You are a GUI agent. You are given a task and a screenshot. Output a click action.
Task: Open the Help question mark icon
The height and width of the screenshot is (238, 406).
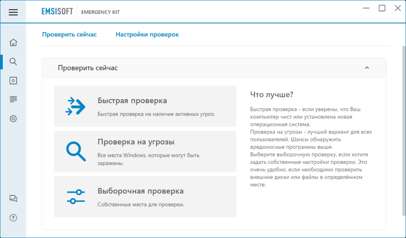coord(13,218)
